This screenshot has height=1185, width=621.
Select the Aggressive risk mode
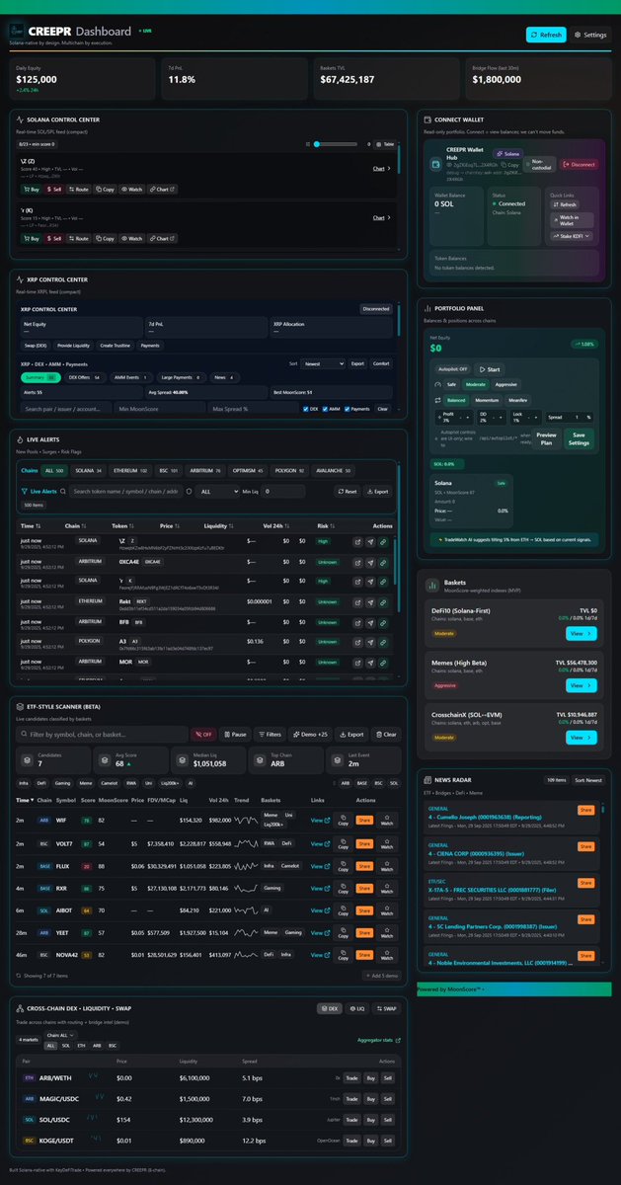(x=505, y=384)
